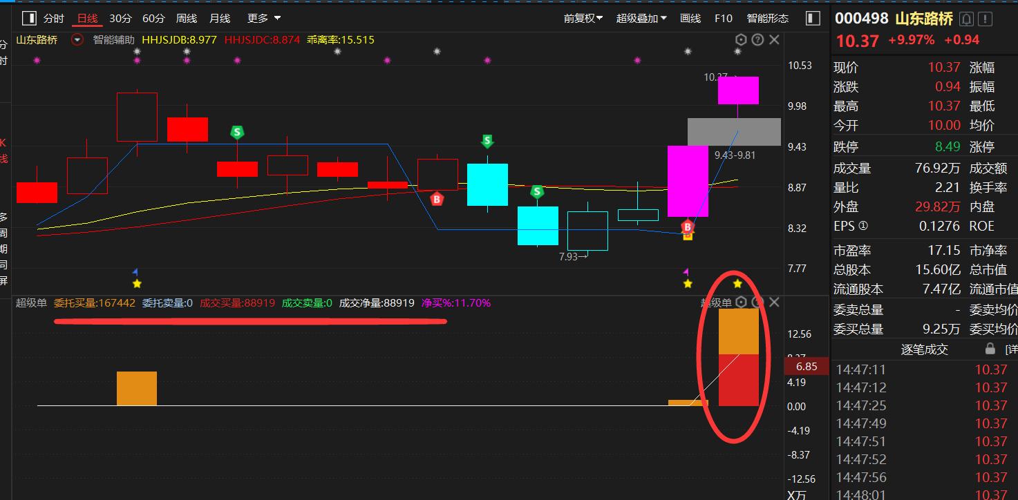Screen dimensions: 1018x500
Task: Click the 今开 10.00 value
Action: [x=944, y=125]
